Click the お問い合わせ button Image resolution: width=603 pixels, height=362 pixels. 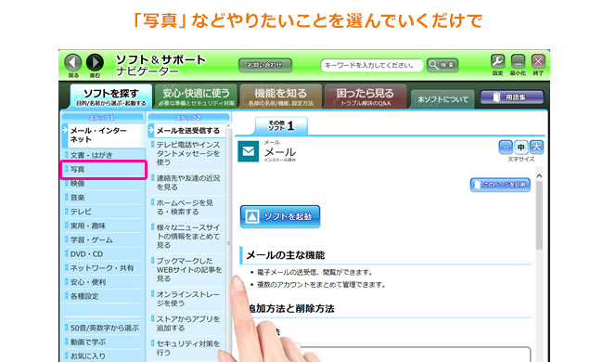(265, 65)
